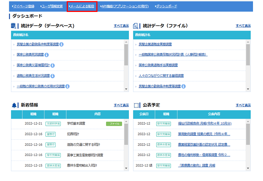The height and width of the screenshot is (181, 263).
Task: Open 「医療費の動向」調査 月報 link
Action: (197, 166)
